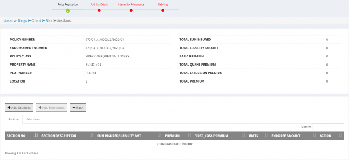Click the Sections breadcrumb text

point(64,20)
